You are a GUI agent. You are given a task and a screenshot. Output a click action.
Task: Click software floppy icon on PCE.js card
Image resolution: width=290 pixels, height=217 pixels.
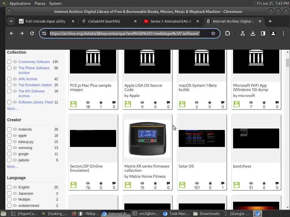point(73,104)
